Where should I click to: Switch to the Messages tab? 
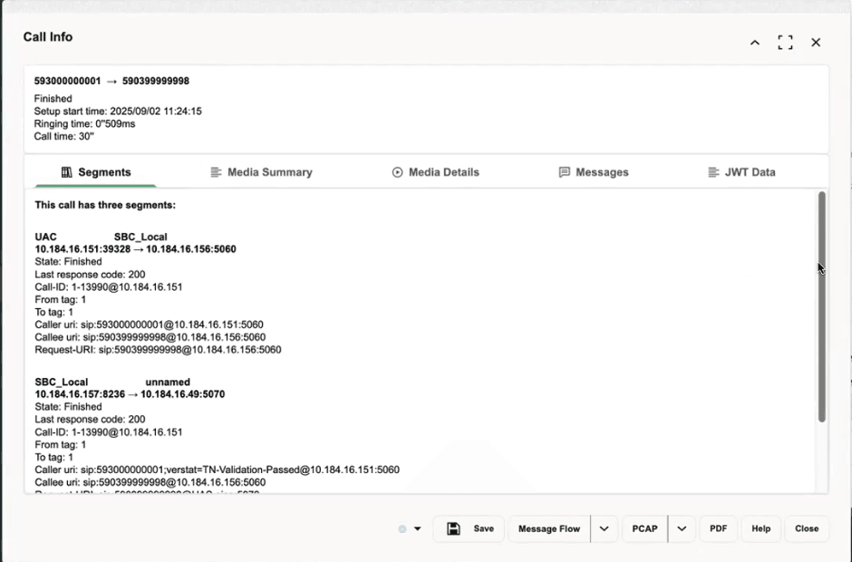pyautogui.click(x=594, y=172)
